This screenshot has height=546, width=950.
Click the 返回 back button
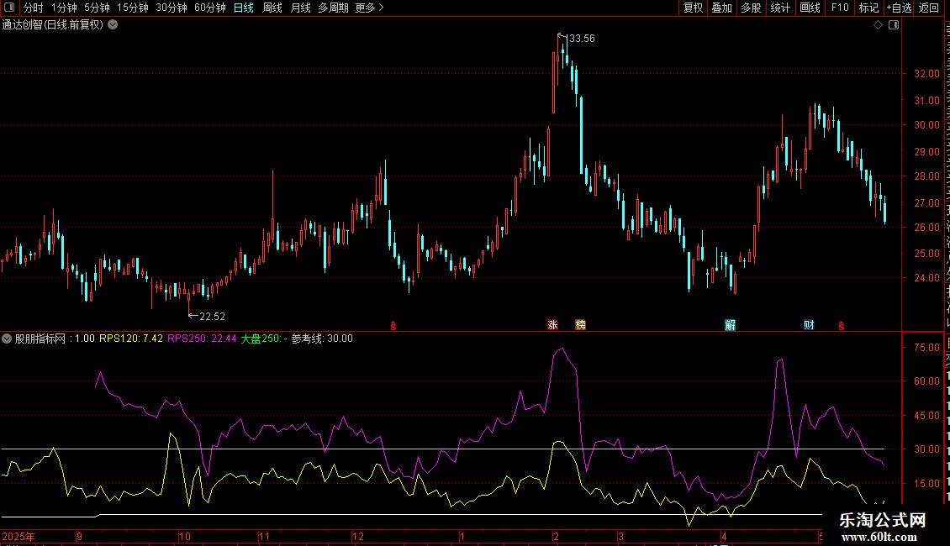929,8
